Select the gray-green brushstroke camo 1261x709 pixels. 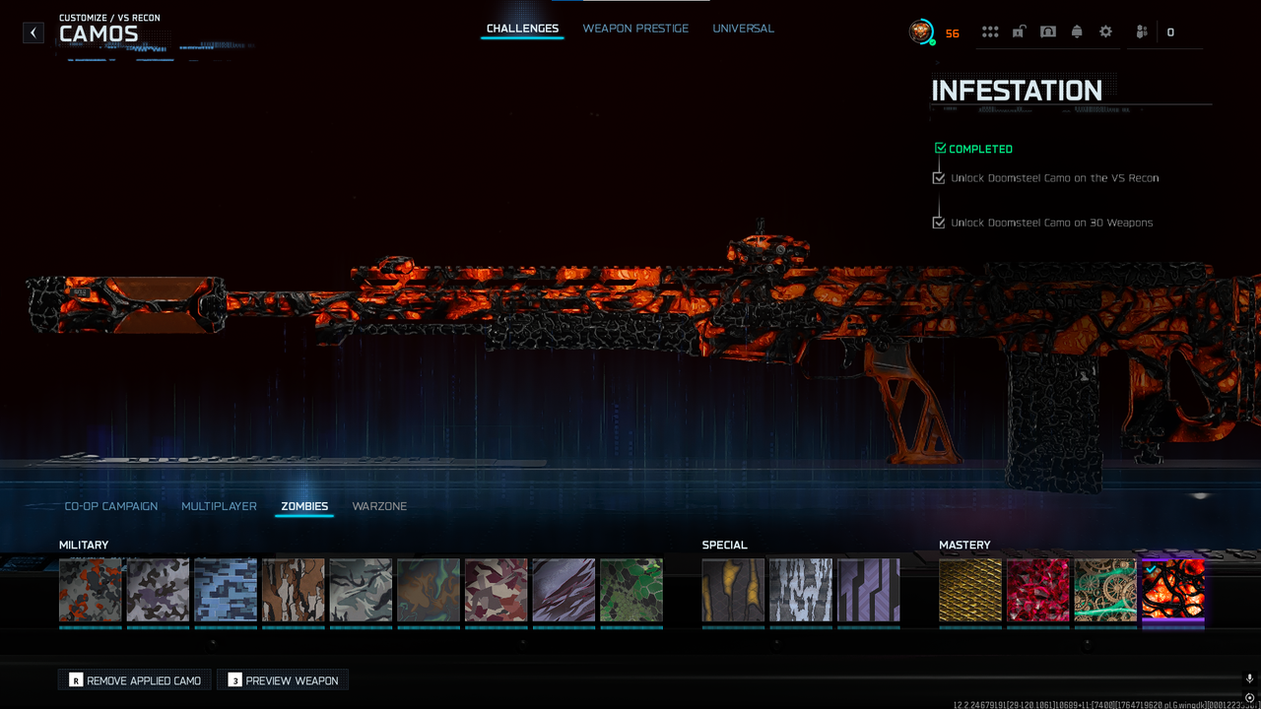tap(361, 590)
